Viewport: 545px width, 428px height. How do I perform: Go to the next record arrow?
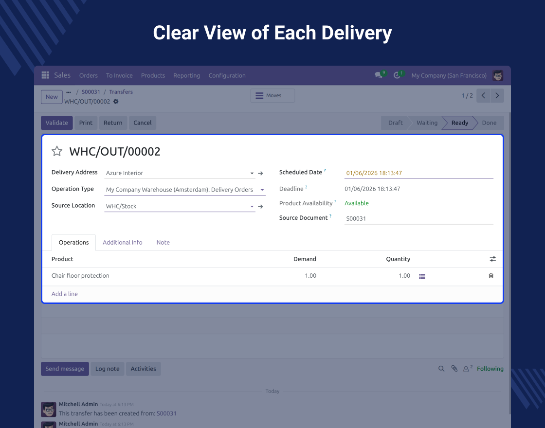point(497,95)
